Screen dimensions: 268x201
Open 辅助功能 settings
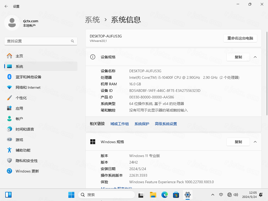(41, 150)
